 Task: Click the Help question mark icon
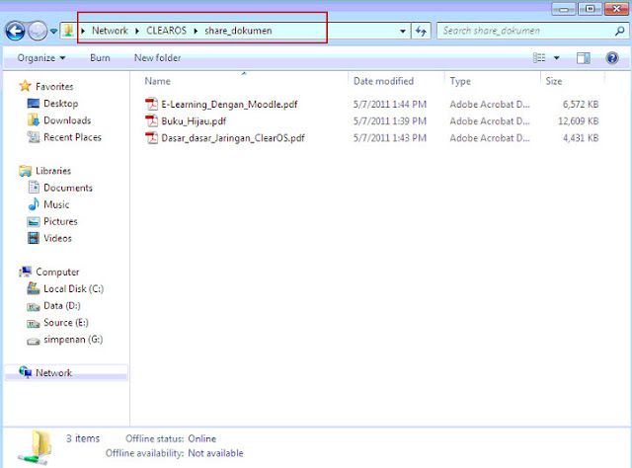point(611,58)
